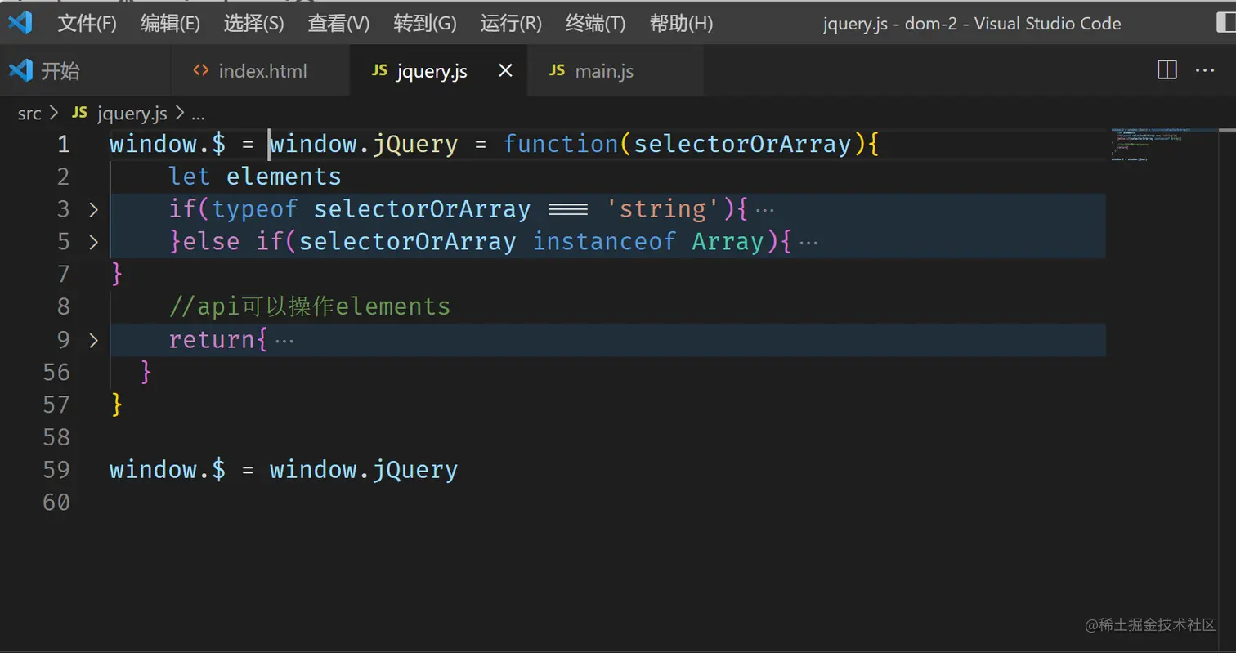Switch to the 开始 tab
1236x653 pixels.
pyautogui.click(x=85, y=71)
